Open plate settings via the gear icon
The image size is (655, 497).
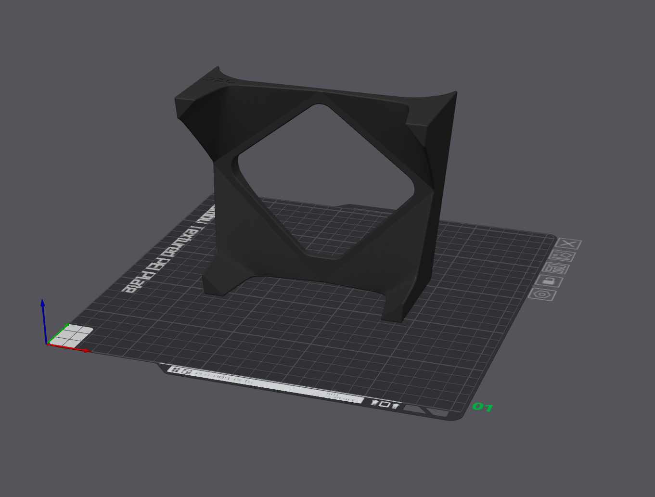[541, 294]
